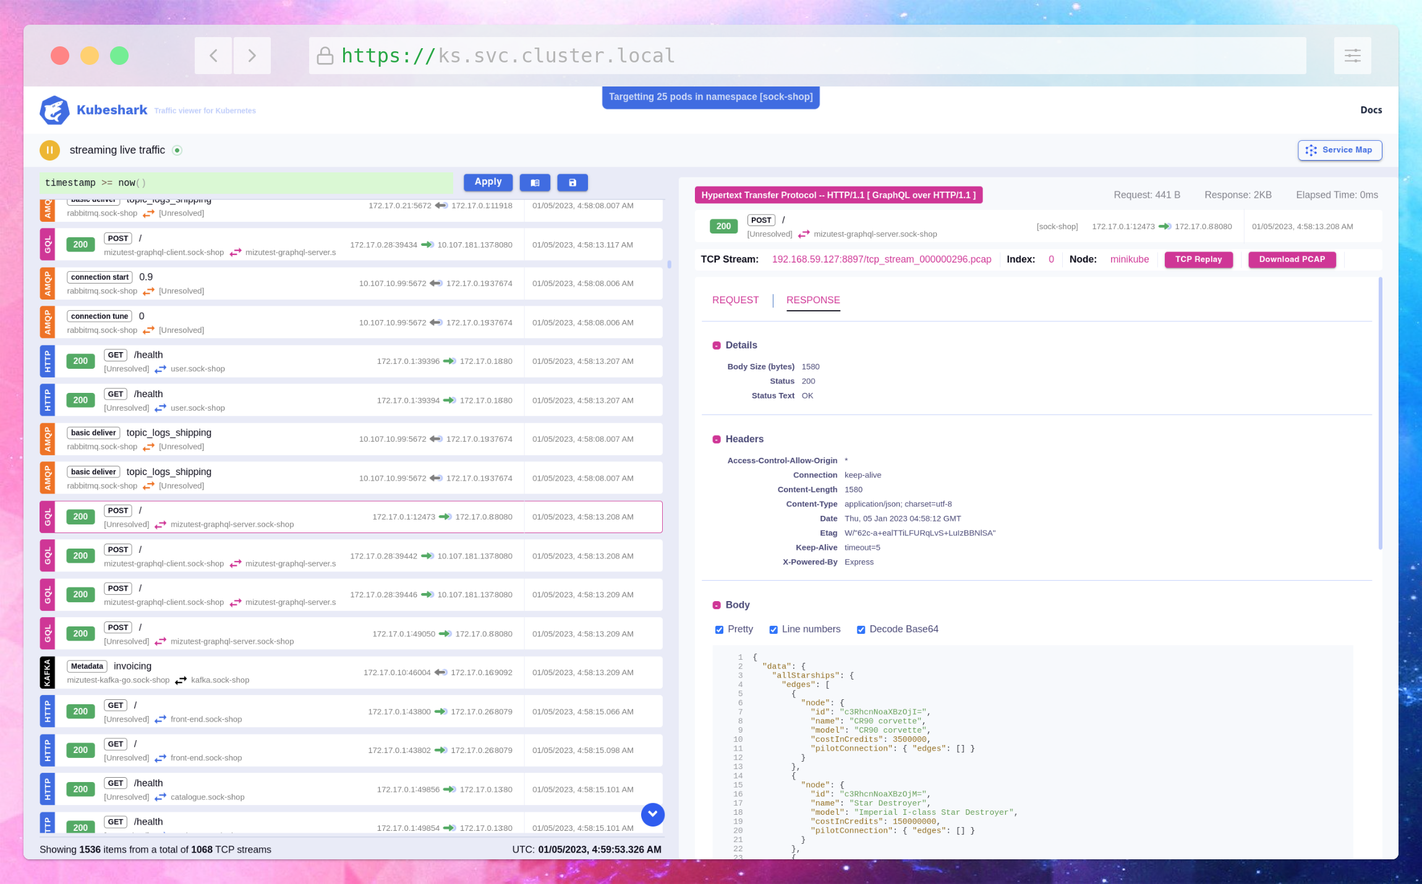
Task: Go back with browser back arrow
Action: [213, 56]
